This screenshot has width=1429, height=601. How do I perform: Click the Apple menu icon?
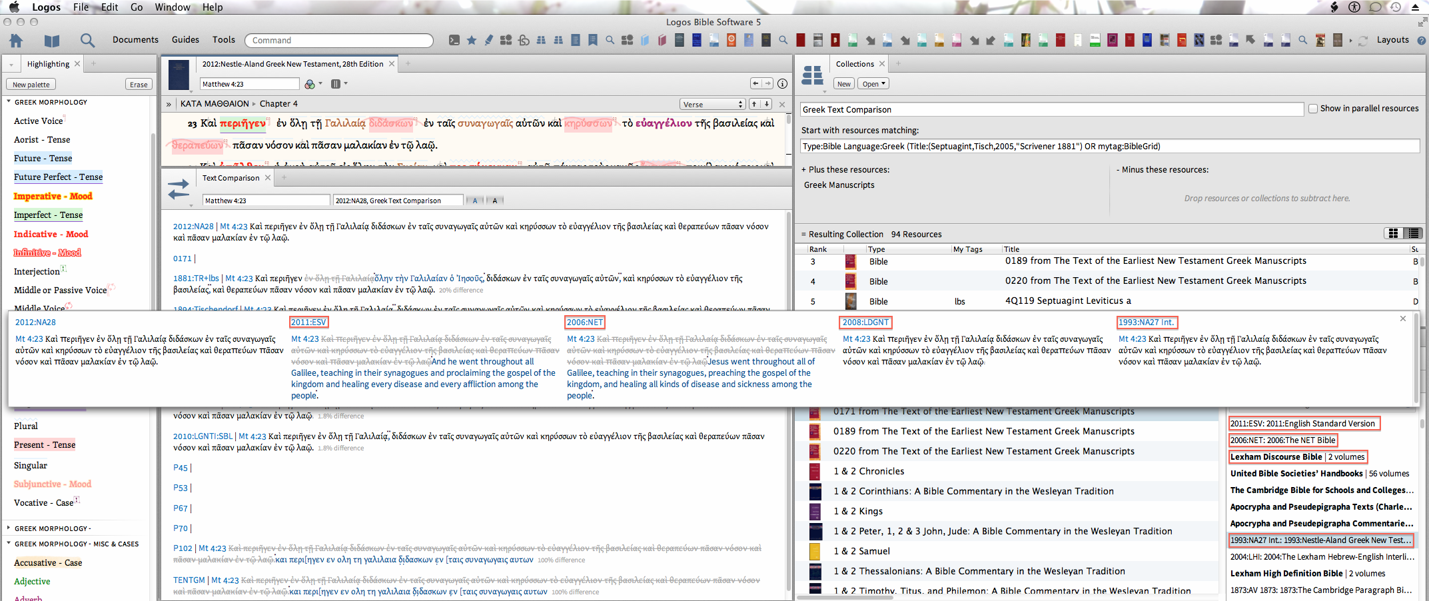coord(14,7)
